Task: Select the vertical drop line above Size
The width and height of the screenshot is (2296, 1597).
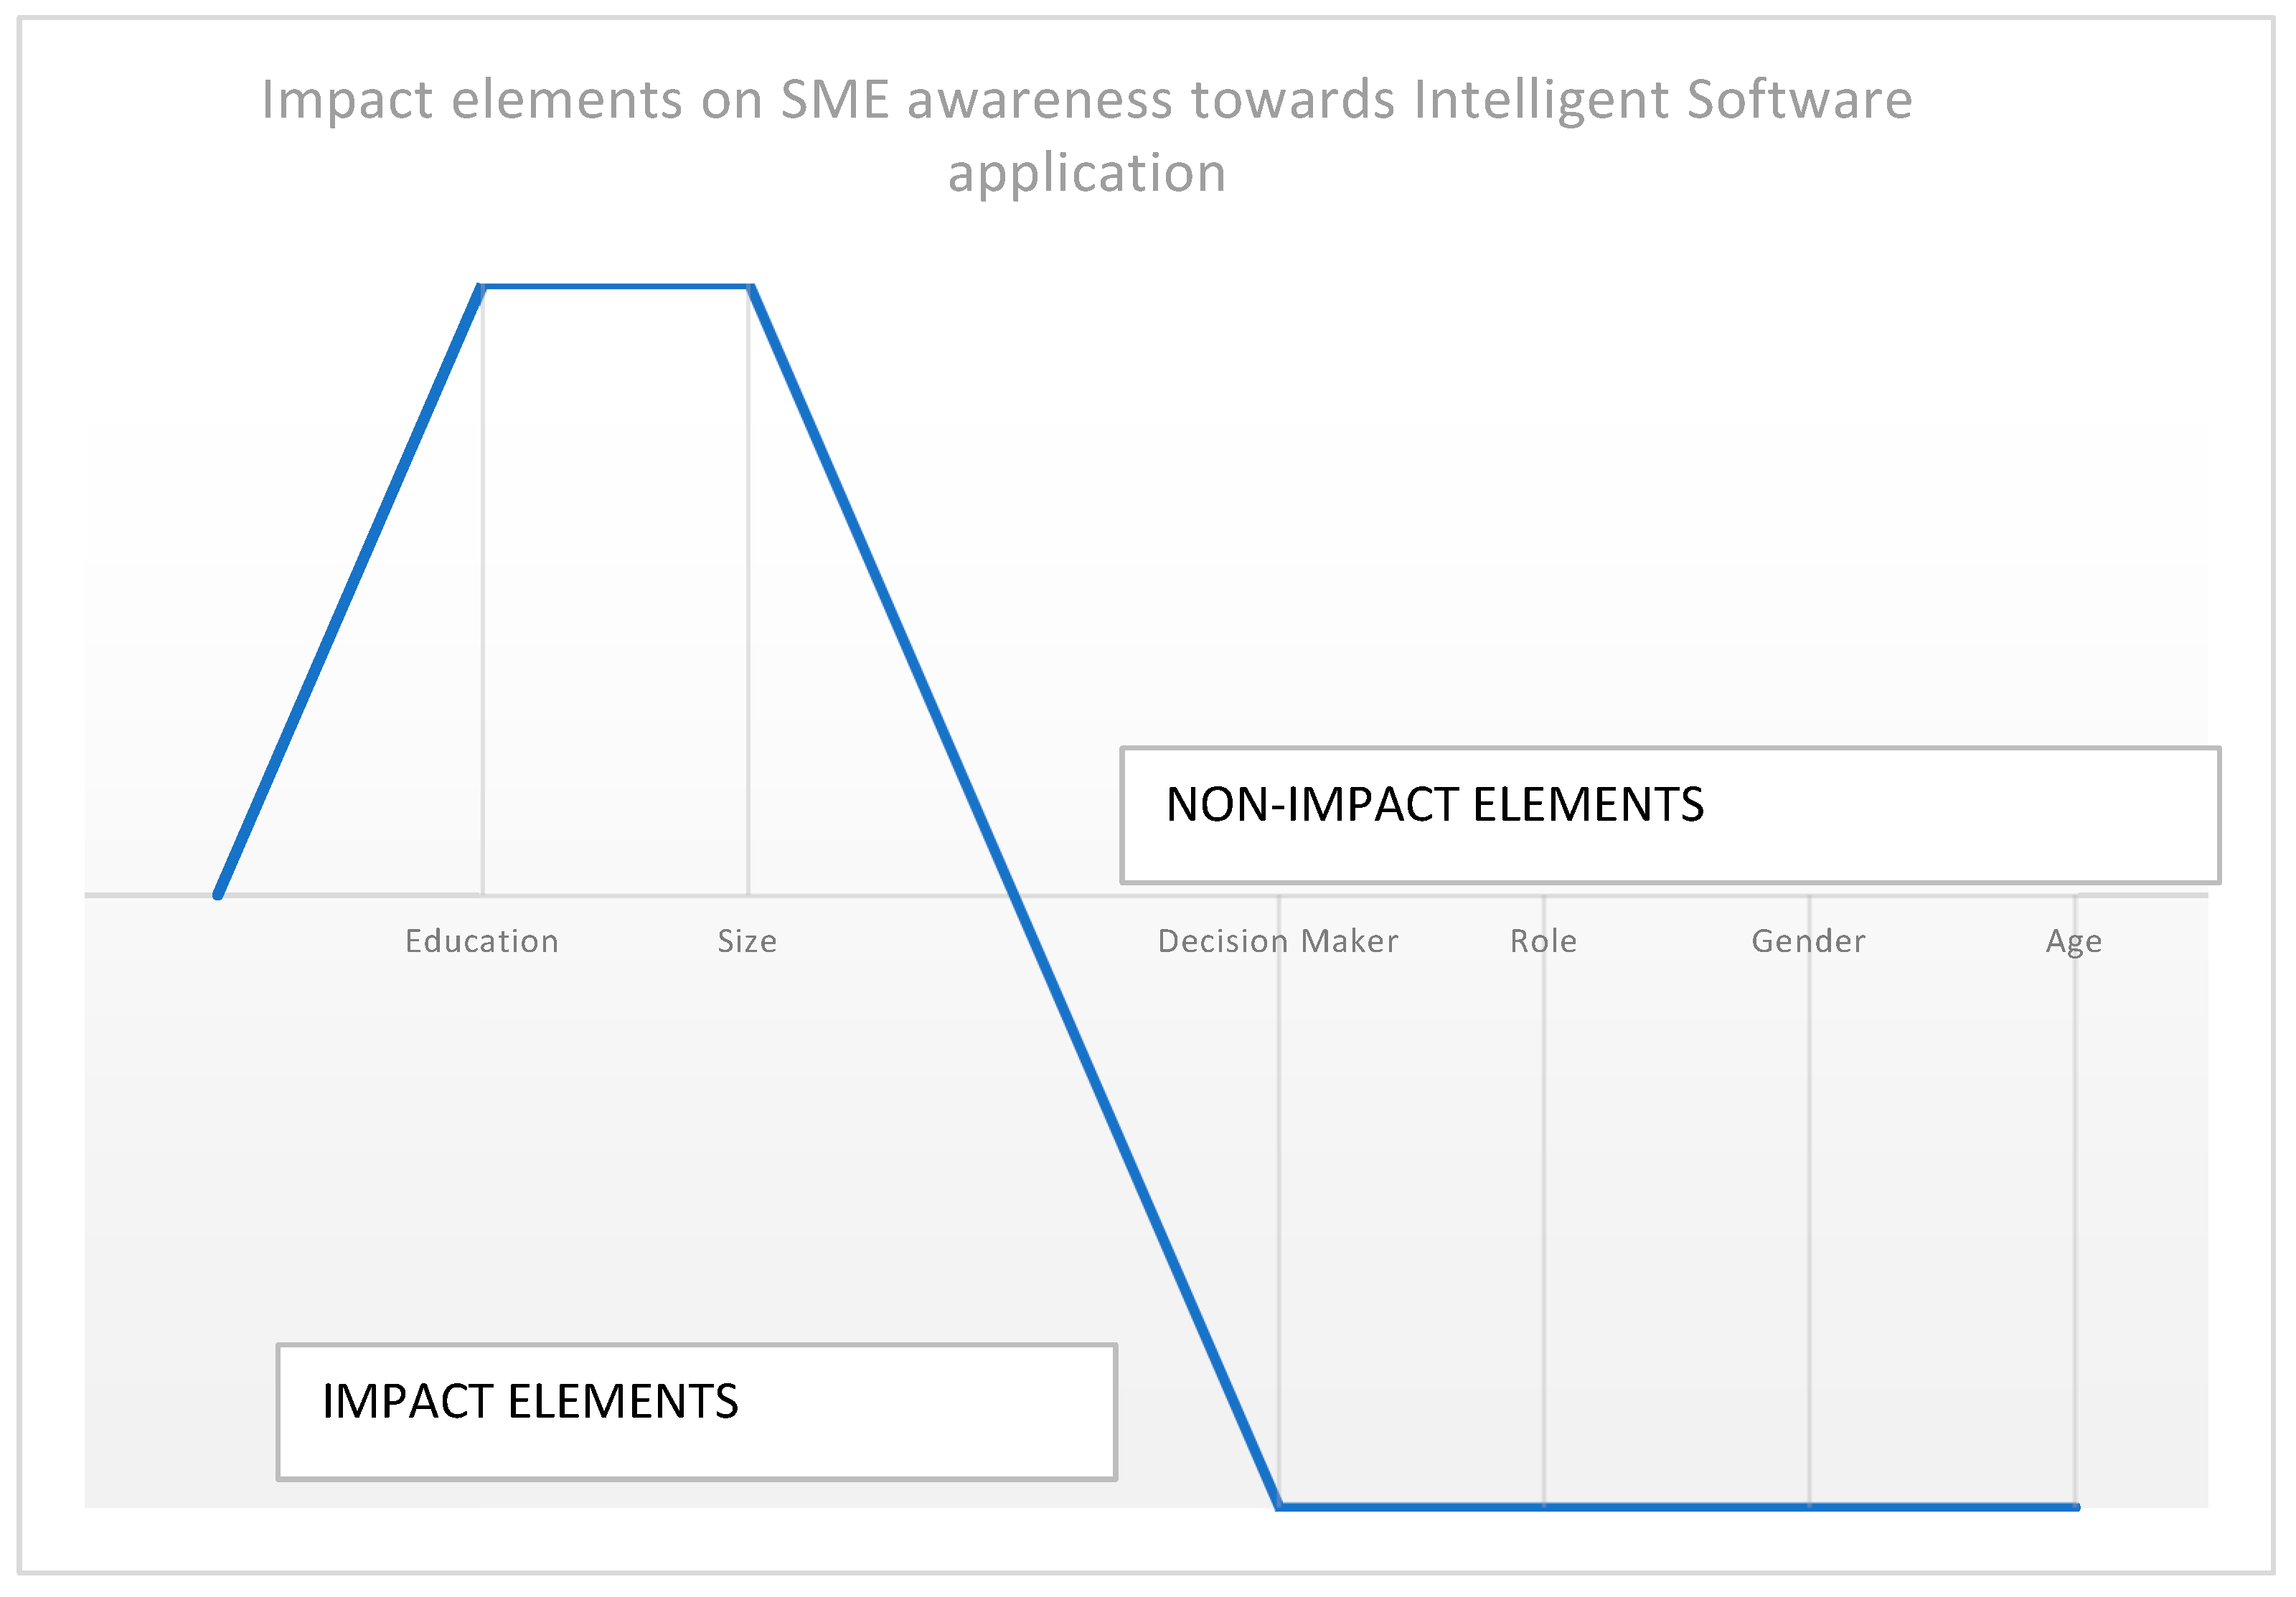Action: [x=748, y=600]
